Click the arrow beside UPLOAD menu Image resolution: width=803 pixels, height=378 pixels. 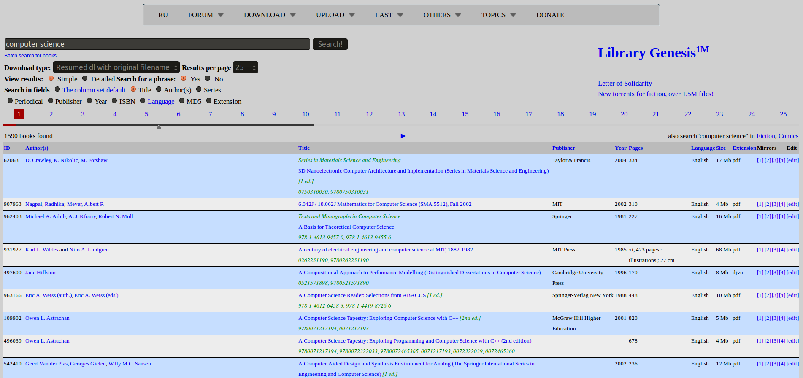pyautogui.click(x=352, y=16)
